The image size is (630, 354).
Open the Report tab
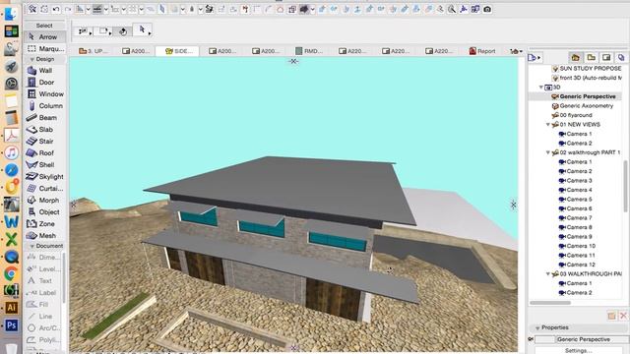click(482, 51)
